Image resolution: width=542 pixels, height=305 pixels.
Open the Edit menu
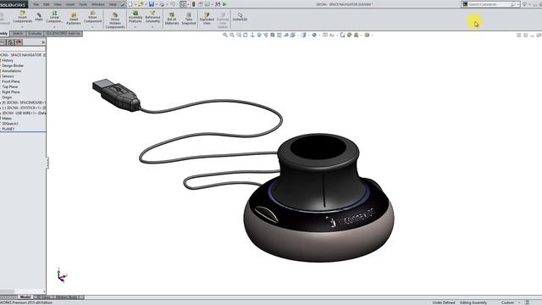click(x=47, y=4)
